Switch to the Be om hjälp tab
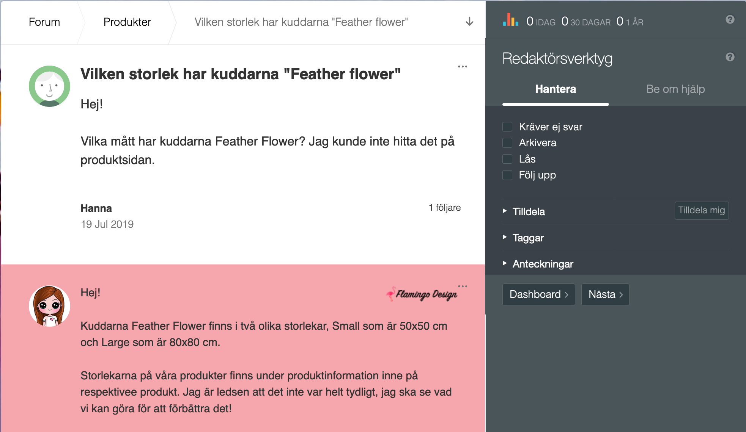The height and width of the screenshot is (432, 746). [x=675, y=89]
